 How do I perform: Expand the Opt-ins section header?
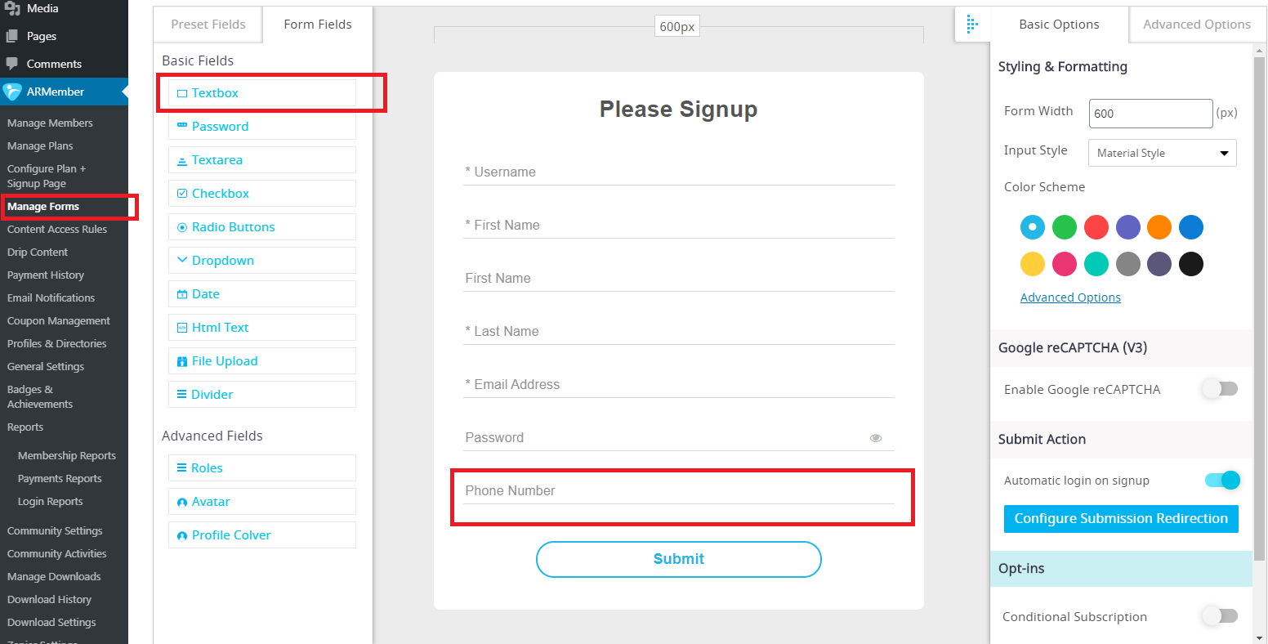pos(1121,569)
